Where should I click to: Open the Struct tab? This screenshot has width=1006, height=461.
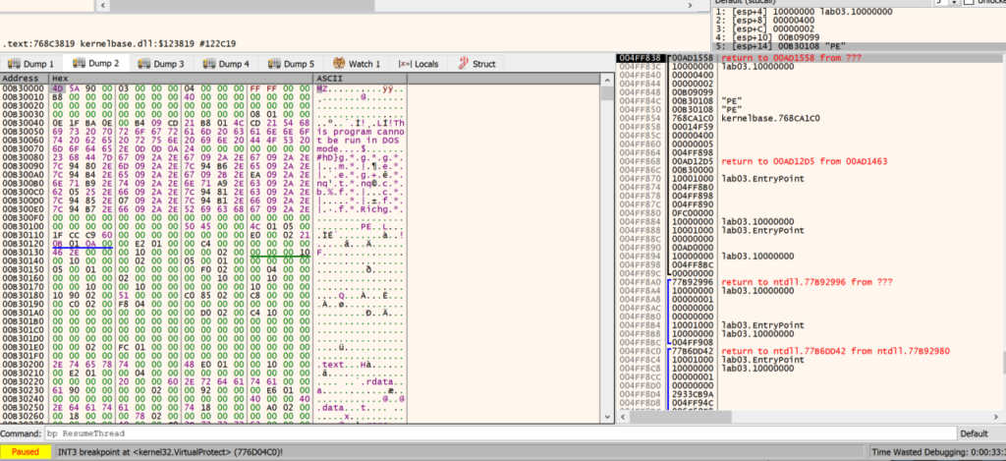point(476,64)
